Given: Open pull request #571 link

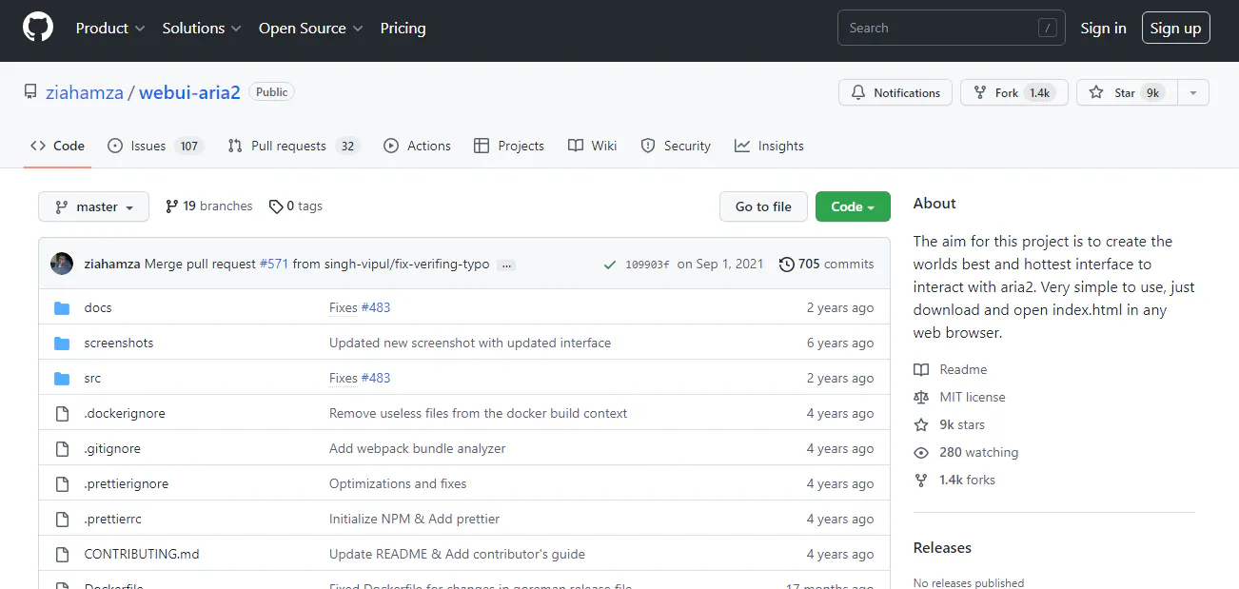Looking at the screenshot, I should point(274,264).
